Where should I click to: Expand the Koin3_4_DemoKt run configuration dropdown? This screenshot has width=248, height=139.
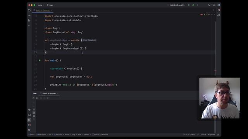177,5
